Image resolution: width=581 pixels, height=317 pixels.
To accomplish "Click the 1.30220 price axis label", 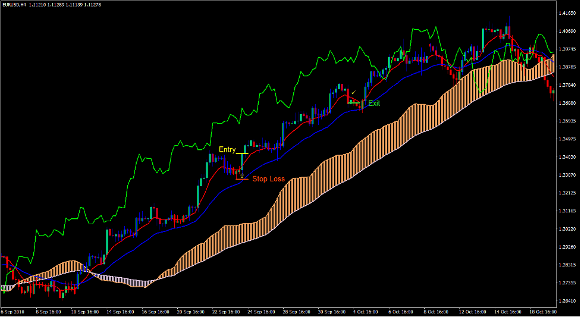I will click(x=567, y=229).
